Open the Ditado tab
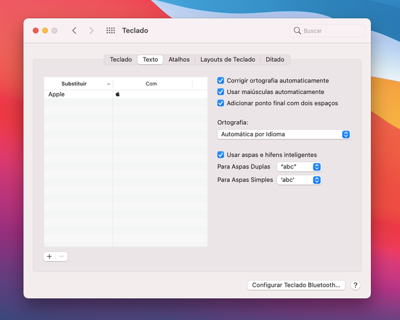The height and width of the screenshot is (320, 400). click(x=275, y=59)
